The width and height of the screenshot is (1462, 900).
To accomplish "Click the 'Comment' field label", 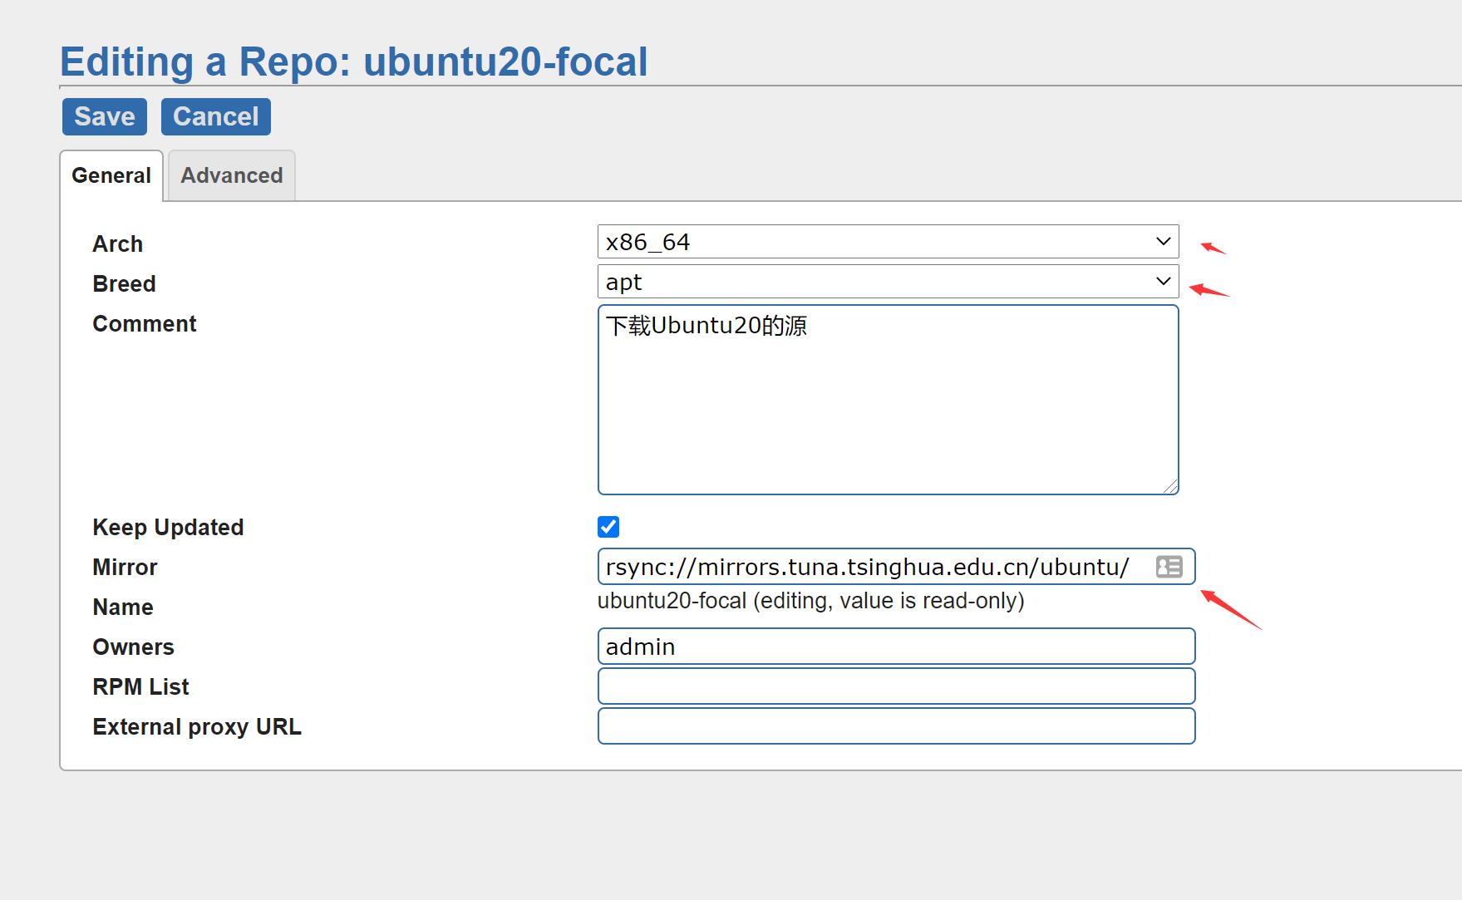I will click(145, 324).
